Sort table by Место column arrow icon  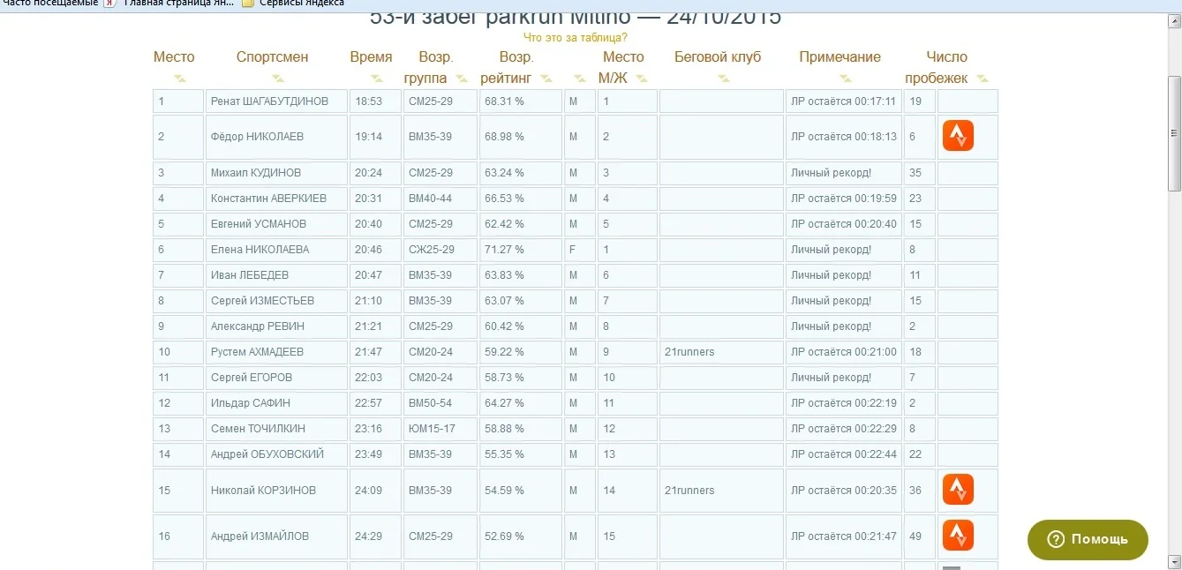pos(180,79)
